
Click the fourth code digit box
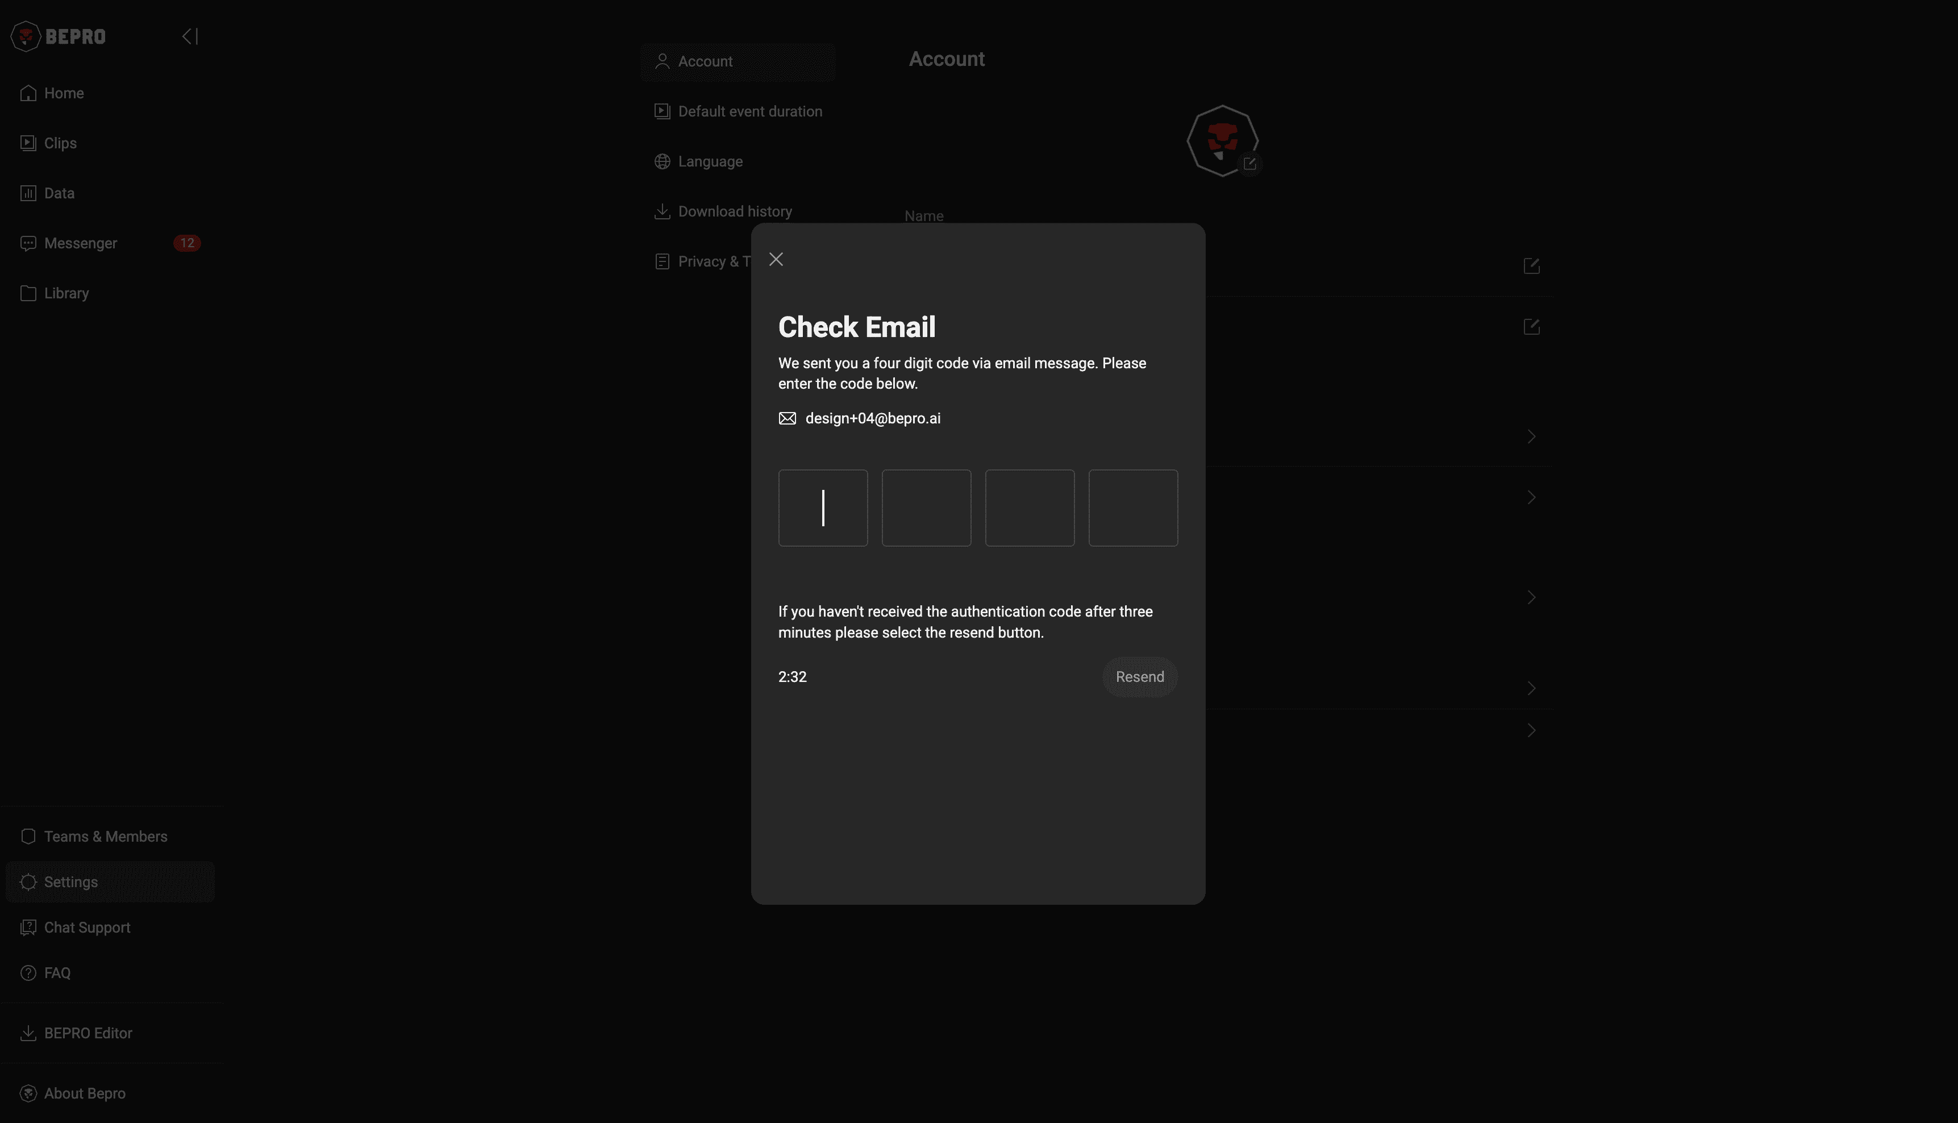1132,508
